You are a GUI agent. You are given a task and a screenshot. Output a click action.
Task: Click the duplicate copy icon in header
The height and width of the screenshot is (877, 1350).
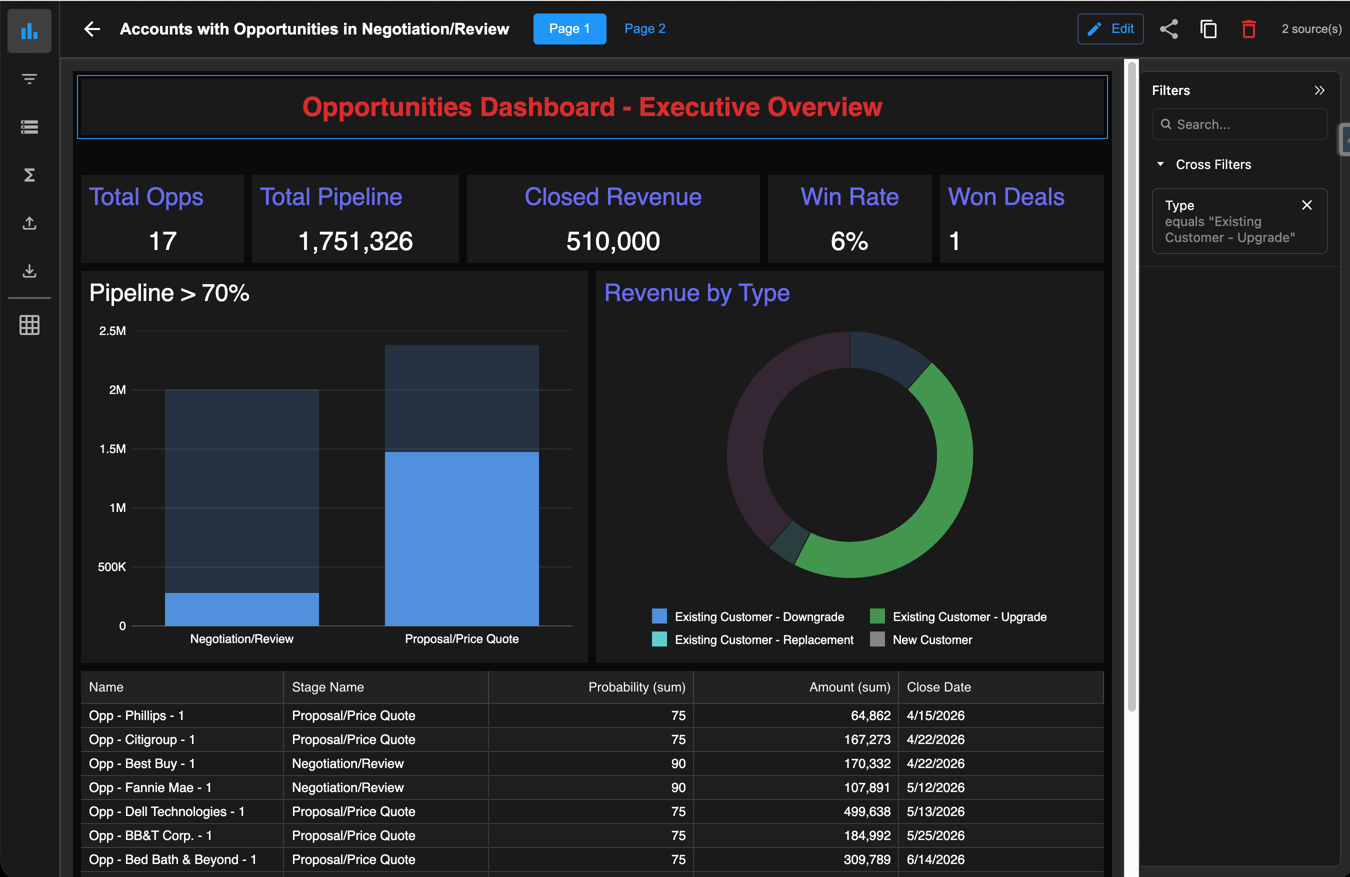coord(1208,29)
